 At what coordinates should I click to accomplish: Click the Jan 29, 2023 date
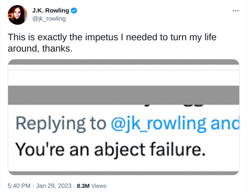click(53, 186)
